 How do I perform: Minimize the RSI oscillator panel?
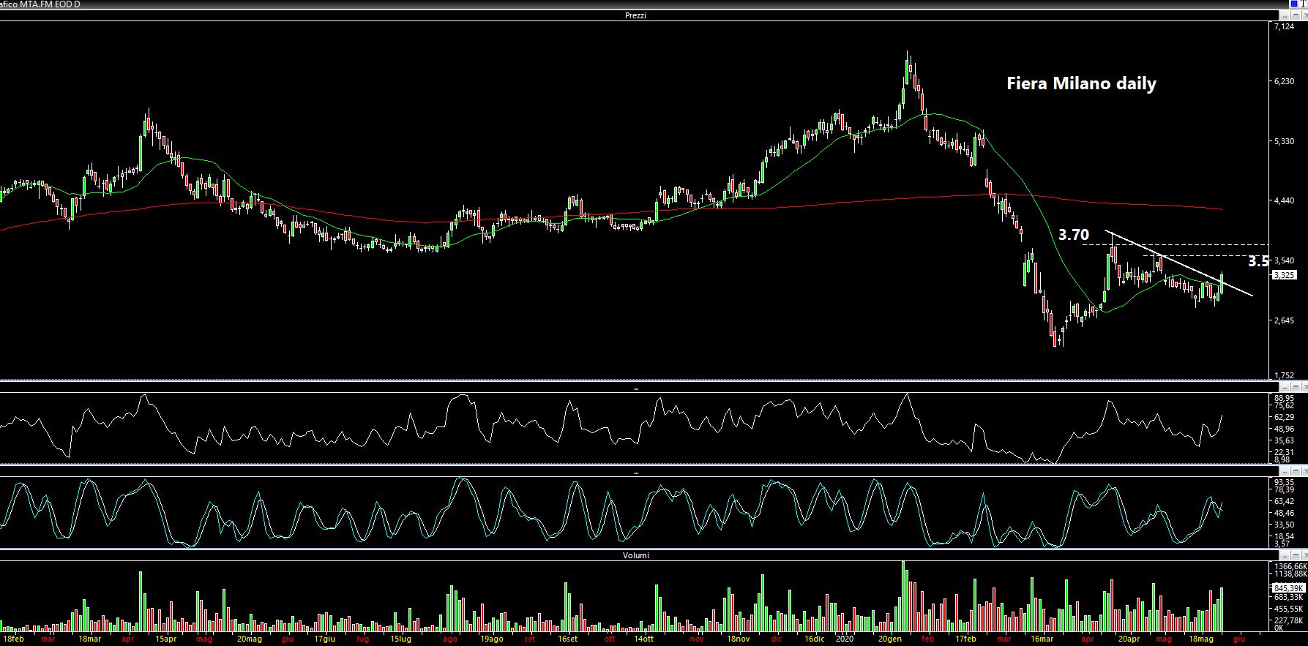point(1285,387)
